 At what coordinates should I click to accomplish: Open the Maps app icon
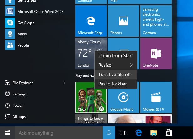point(10,34)
